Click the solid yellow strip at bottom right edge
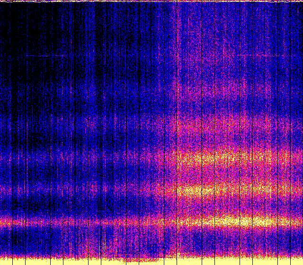Image resolution: width=303 pixels, height=265 pixels. pyautogui.click(x=237, y=261)
